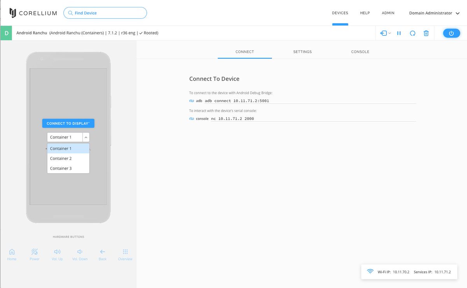Open the DEVICES menu
The height and width of the screenshot is (288, 467).
[340, 13]
